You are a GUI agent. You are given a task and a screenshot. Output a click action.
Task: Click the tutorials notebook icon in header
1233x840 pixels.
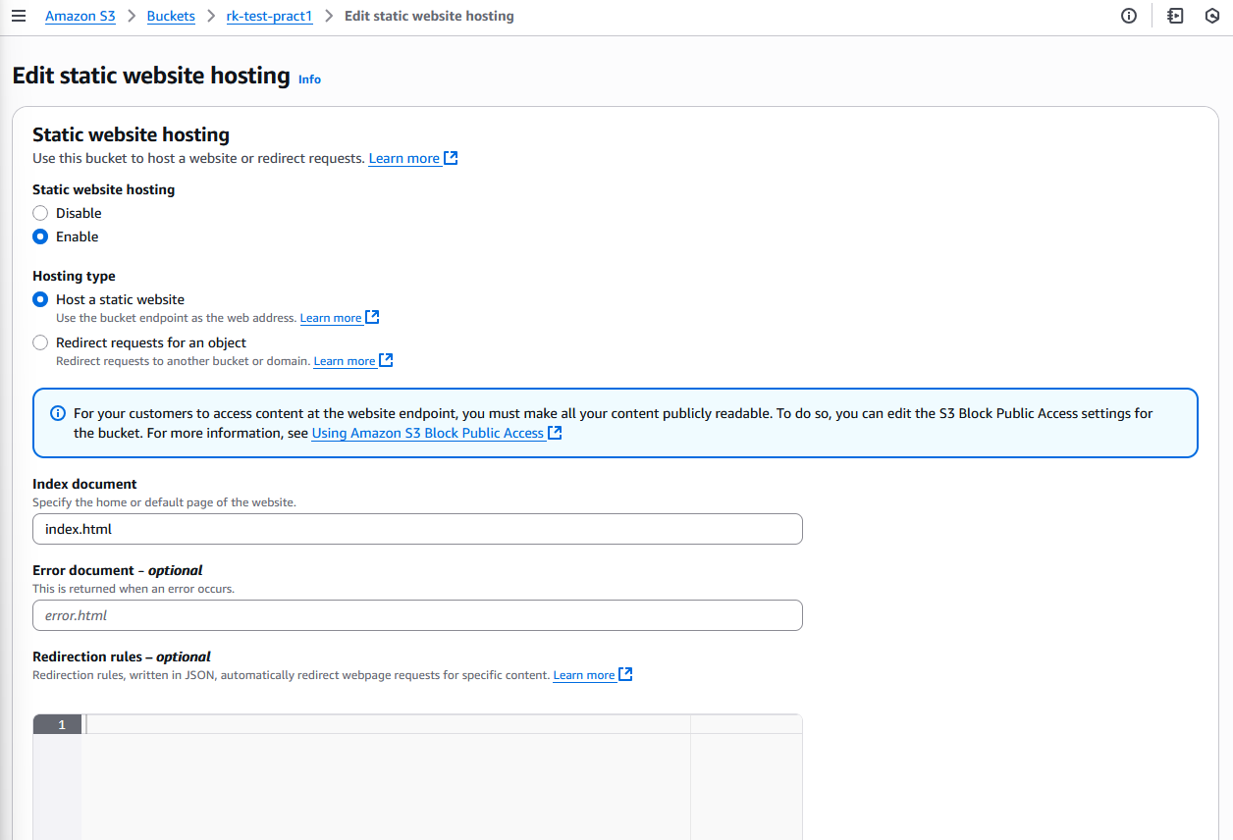[x=1175, y=17]
